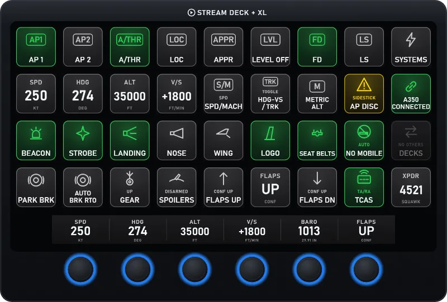Tap the HDG 274 touch strip segment

[x=137, y=229]
